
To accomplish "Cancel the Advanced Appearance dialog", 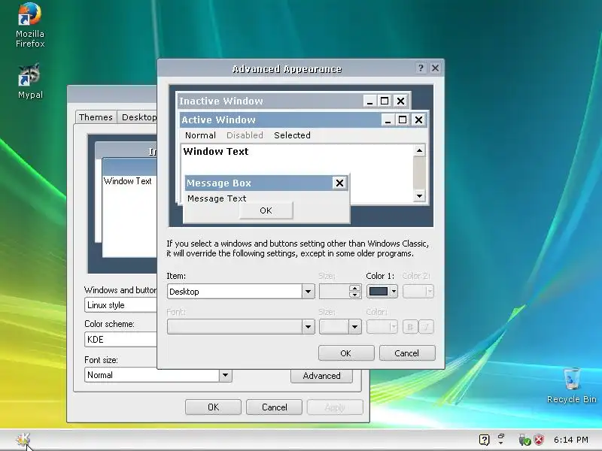I will 407,353.
